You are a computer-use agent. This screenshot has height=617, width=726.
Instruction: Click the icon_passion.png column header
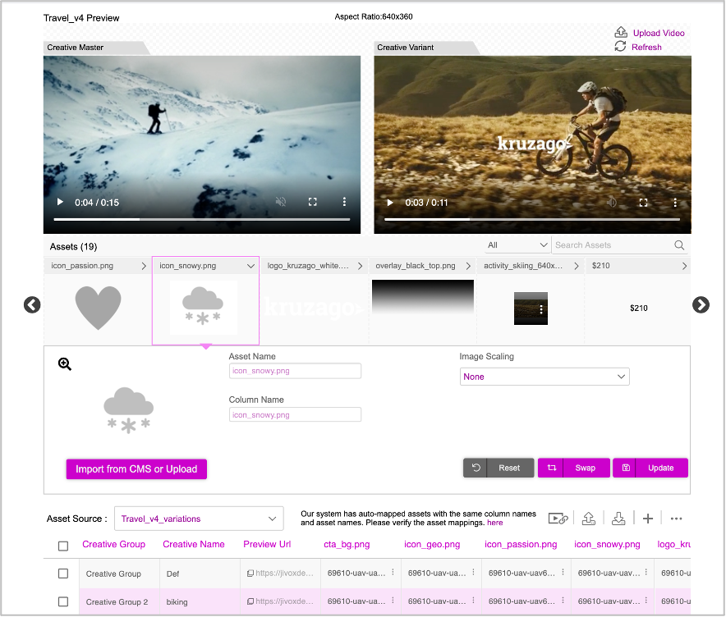(x=521, y=544)
